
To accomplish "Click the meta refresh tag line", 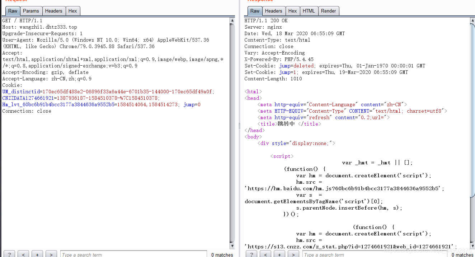I will (323, 117).
